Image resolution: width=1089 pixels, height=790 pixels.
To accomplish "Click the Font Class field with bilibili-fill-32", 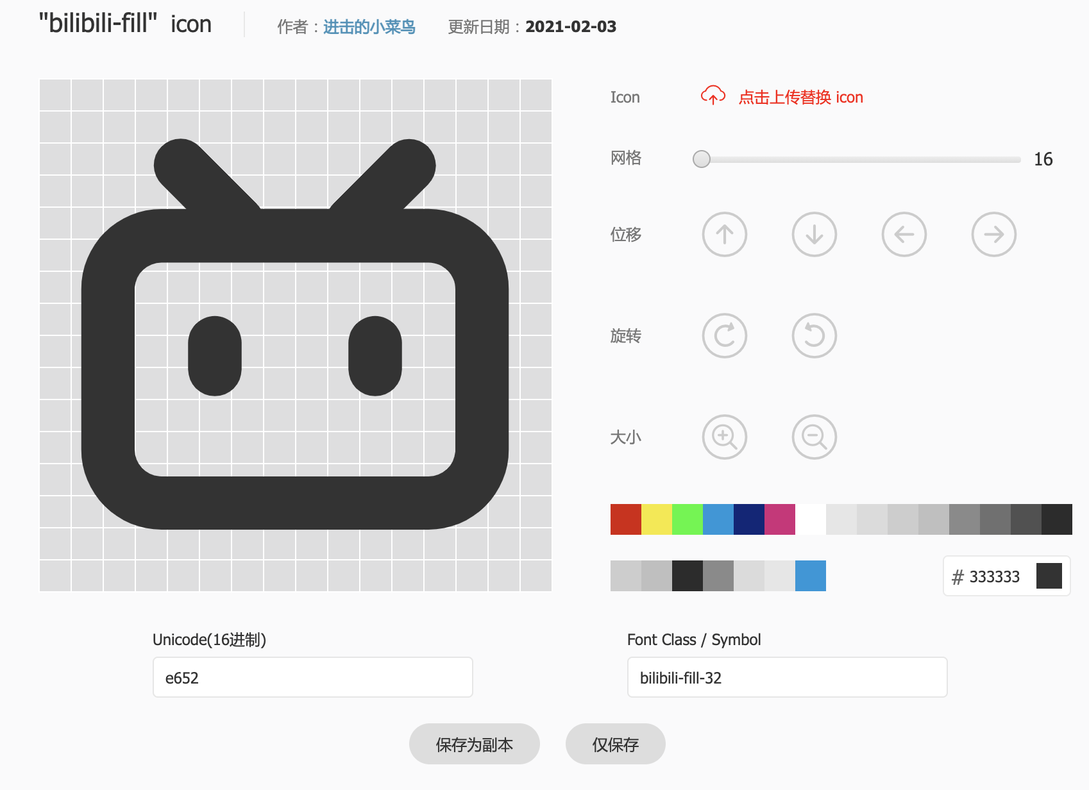I will tap(788, 677).
